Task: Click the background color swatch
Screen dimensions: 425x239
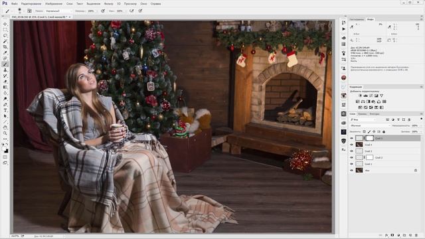Action: coord(7,151)
